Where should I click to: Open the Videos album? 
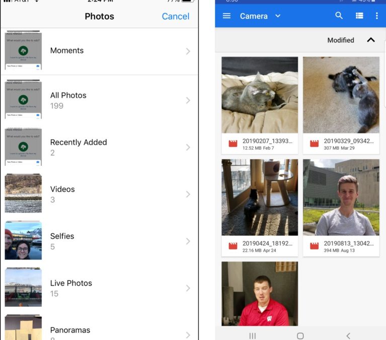tap(99, 194)
